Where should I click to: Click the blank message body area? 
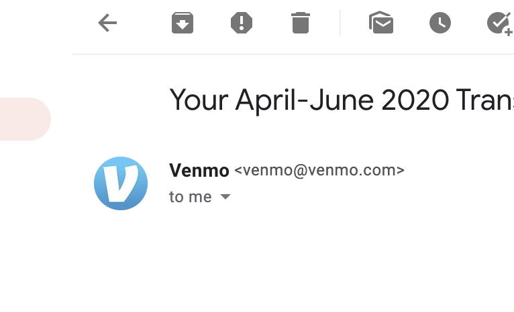[x=293, y=265]
